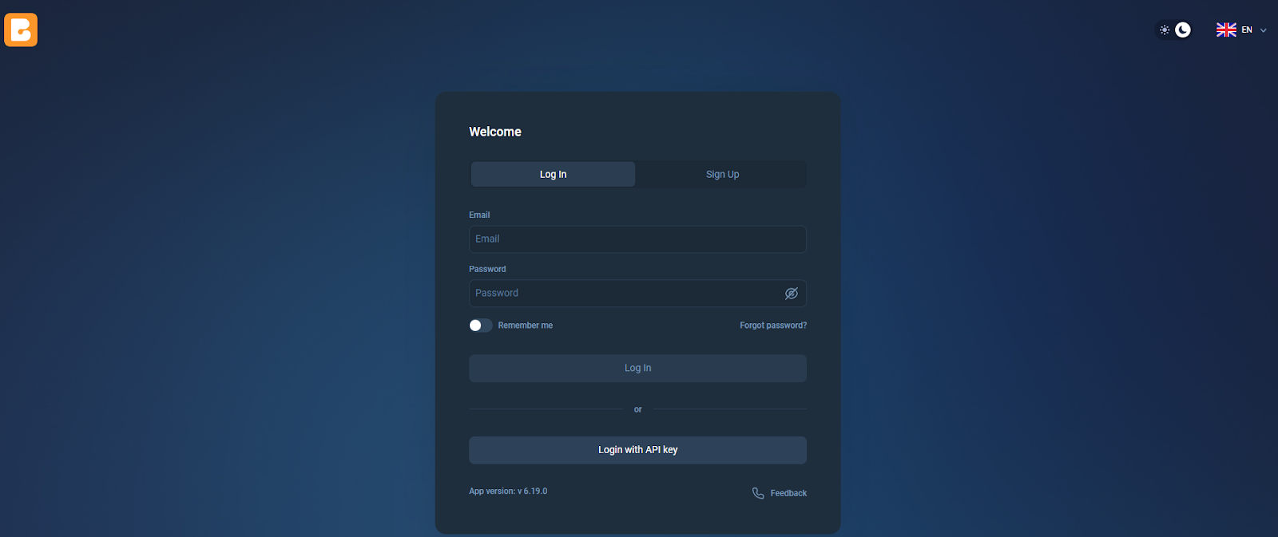The image size is (1278, 537).
Task: Expand the language chevron arrow
Action: [1263, 30]
